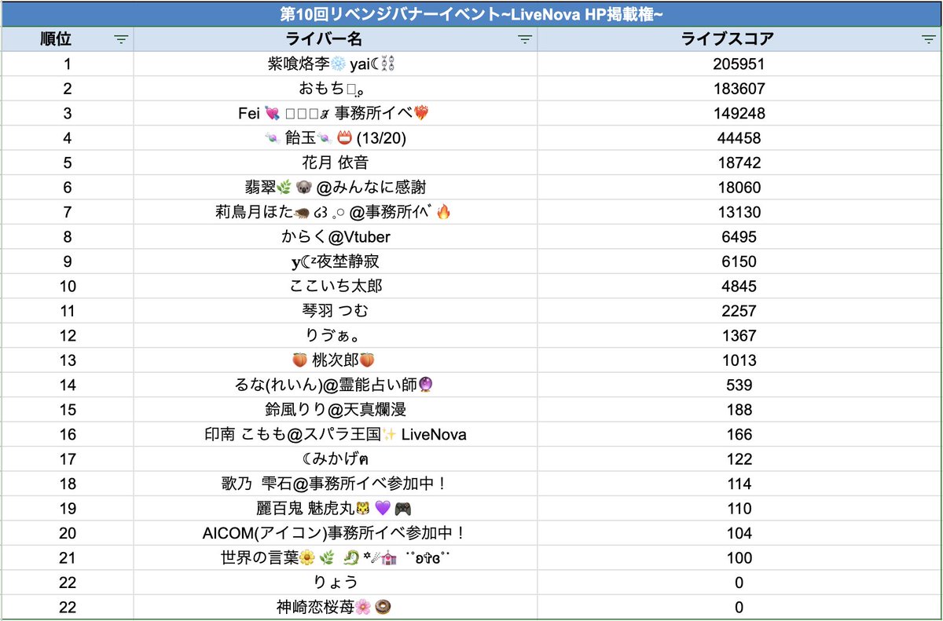Select name cell AICOM(アイコン)事務所イベ参加中
The width and height of the screenshot is (943, 621).
[x=336, y=534]
